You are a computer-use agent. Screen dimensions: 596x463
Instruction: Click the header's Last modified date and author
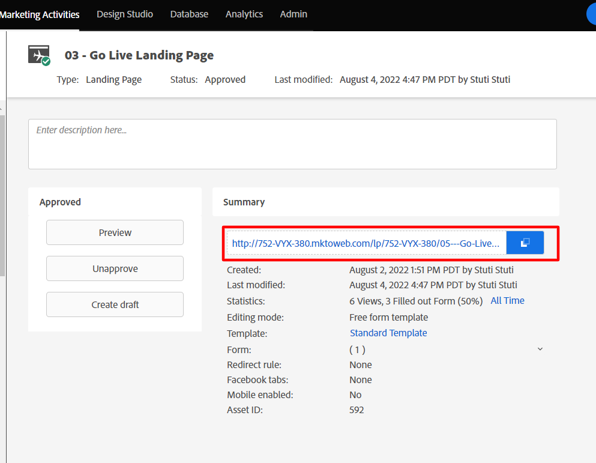(425, 79)
